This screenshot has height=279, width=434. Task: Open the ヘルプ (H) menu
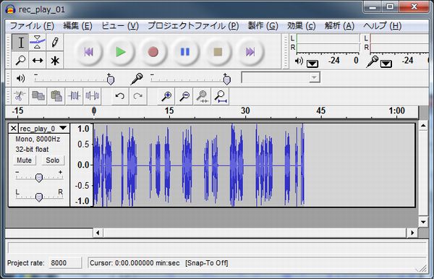point(382,26)
